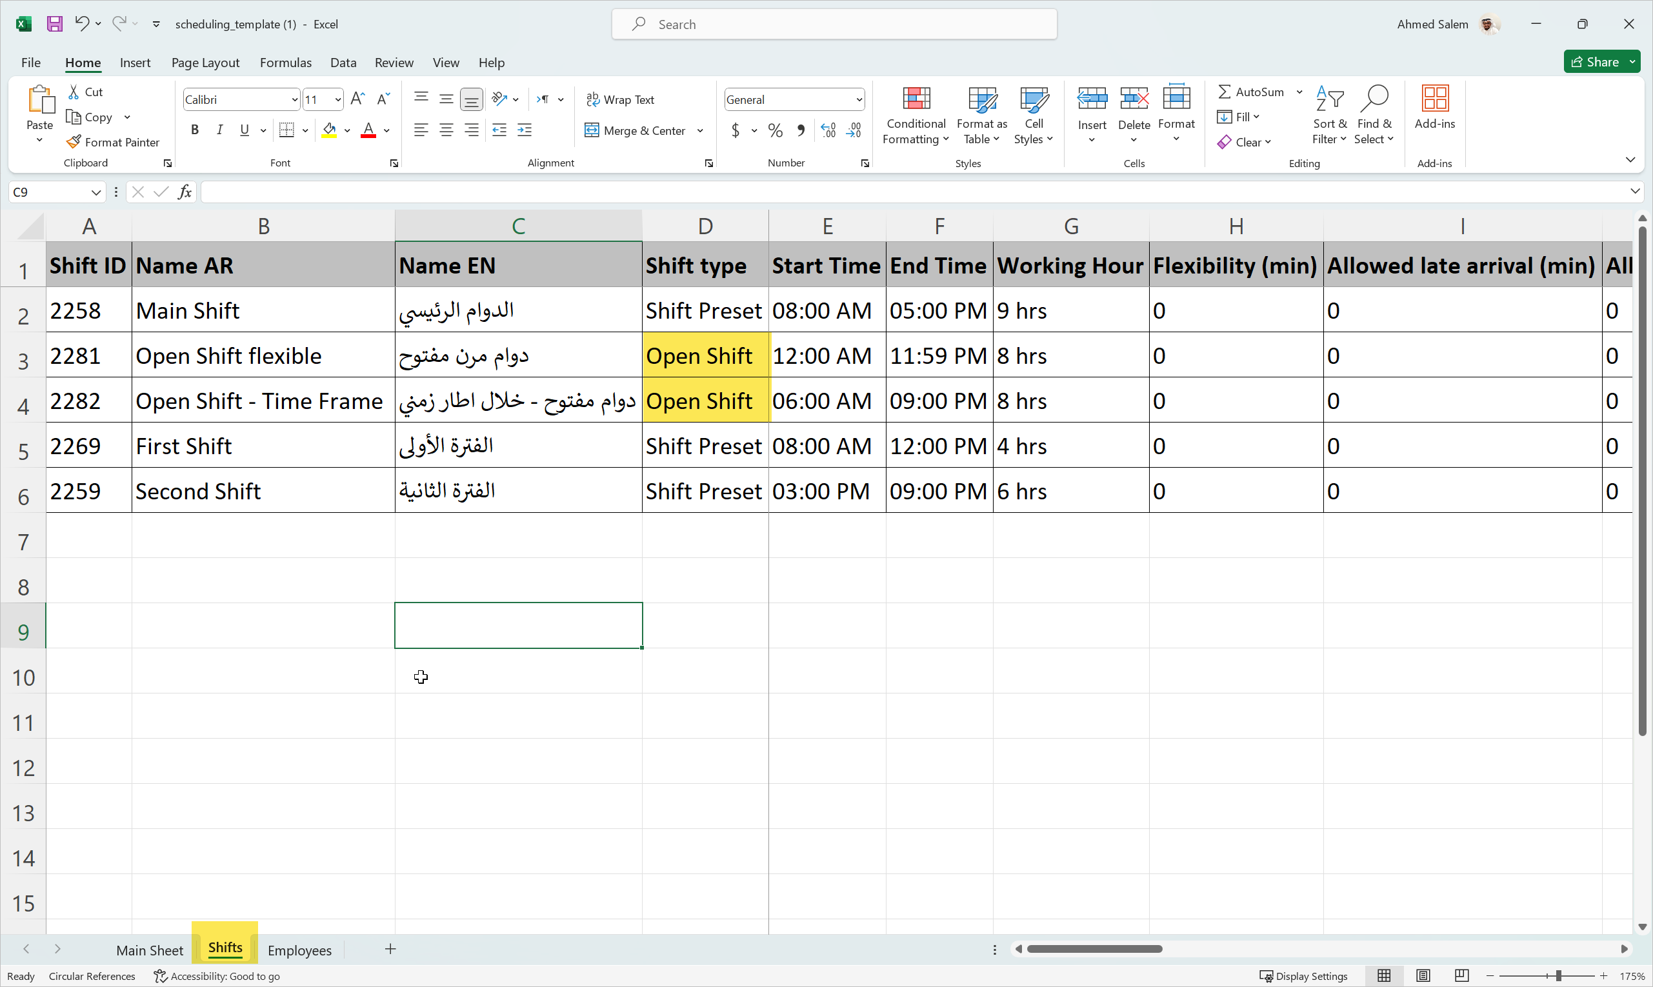Apply Percent Style to selection

pos(774,130)
